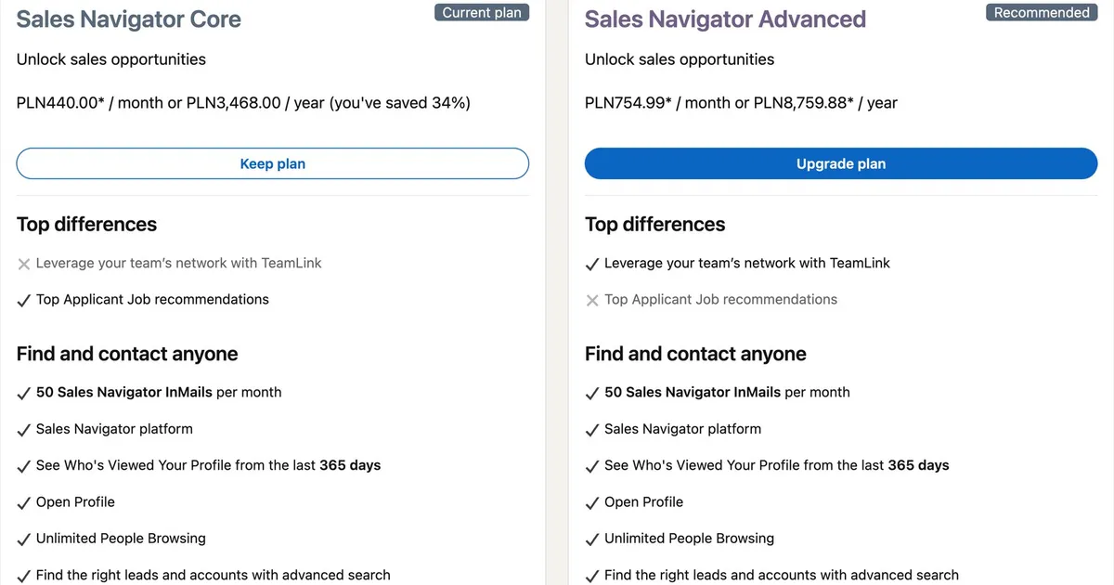Click X icon beside Top Applicant Job recommendations in Advanced
The image size is (1114, 585).
pyautogui.click(x=592, y=300)
